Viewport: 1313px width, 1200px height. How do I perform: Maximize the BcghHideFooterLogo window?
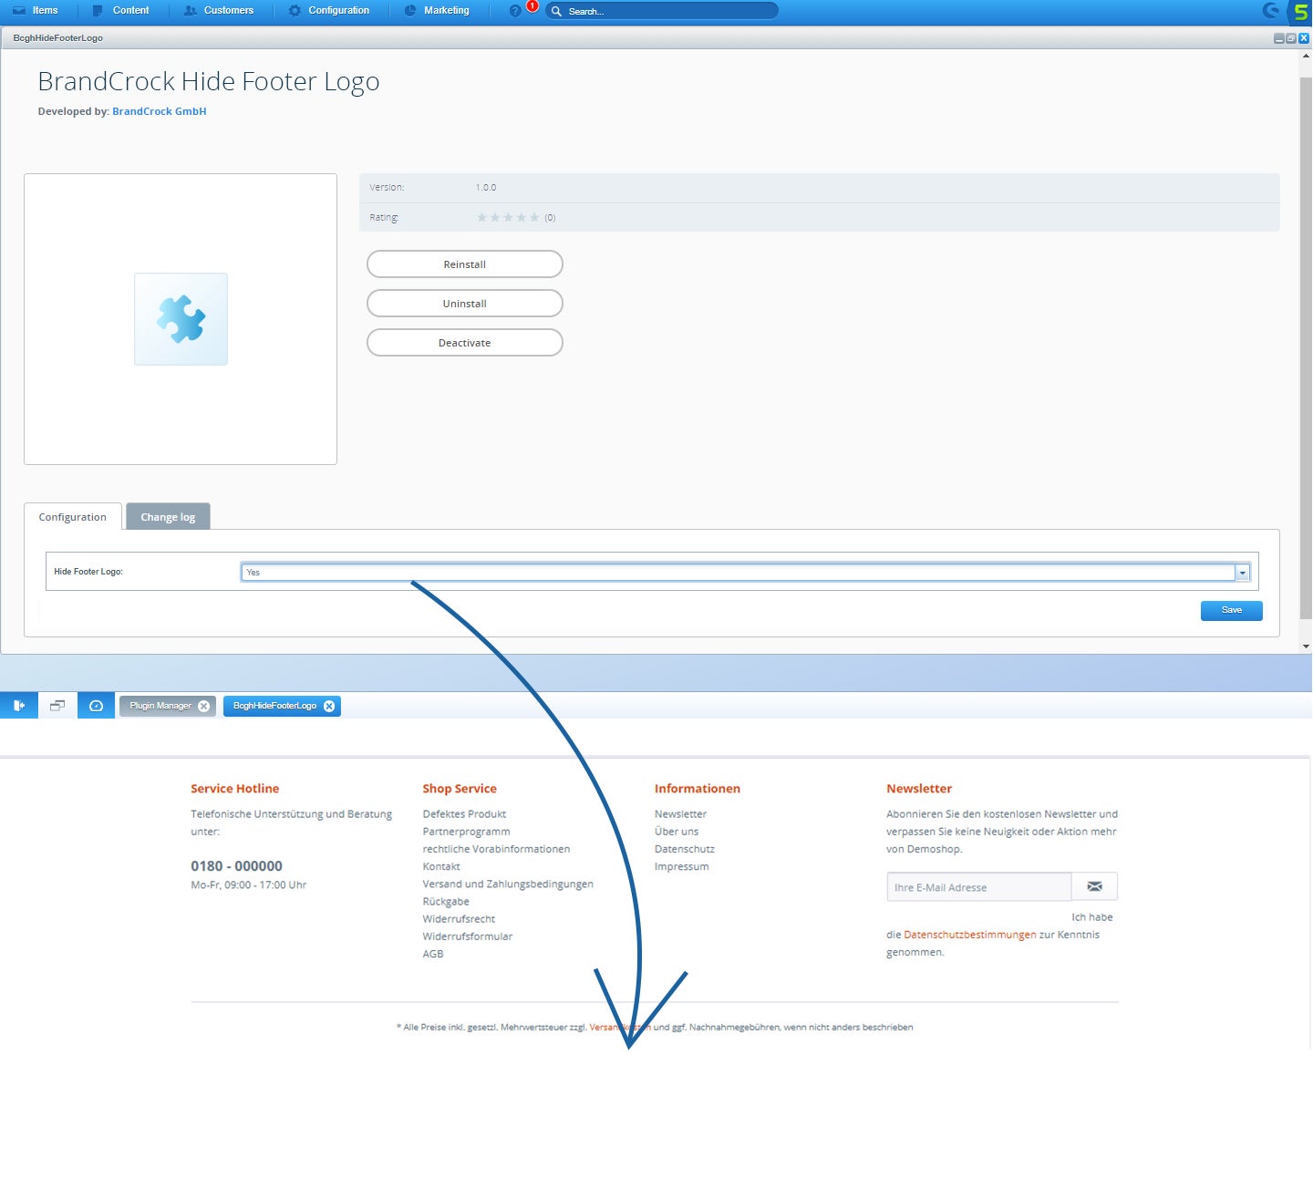tap(1291, 38)
